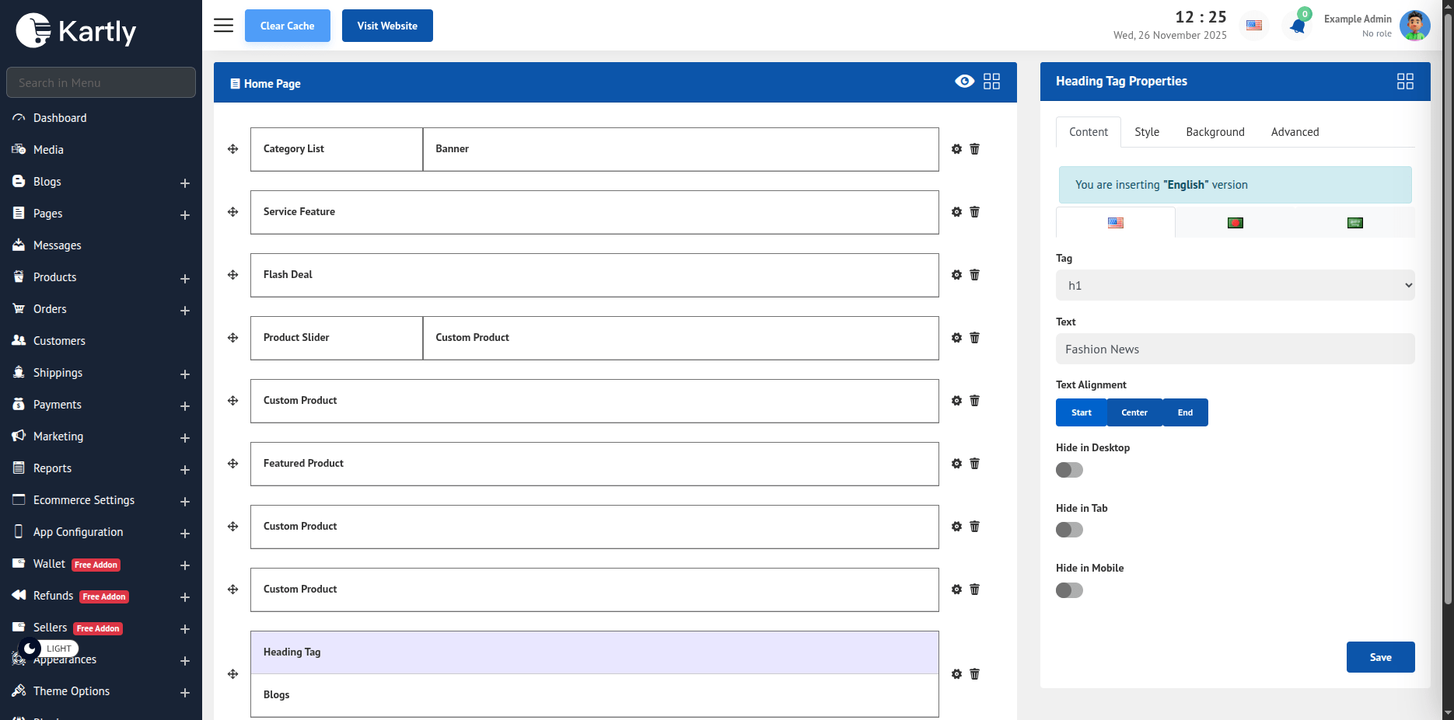Expand the Marketing sidebar menu

[184, 437]
